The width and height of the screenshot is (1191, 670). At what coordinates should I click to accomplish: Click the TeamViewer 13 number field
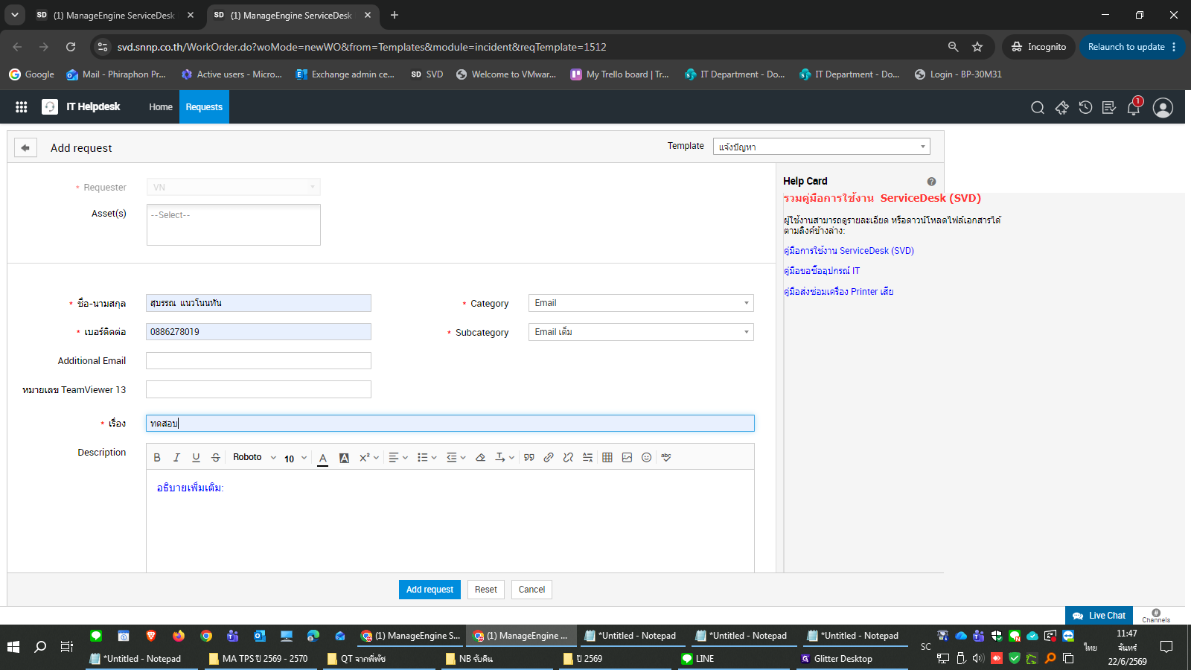[258, 389]
